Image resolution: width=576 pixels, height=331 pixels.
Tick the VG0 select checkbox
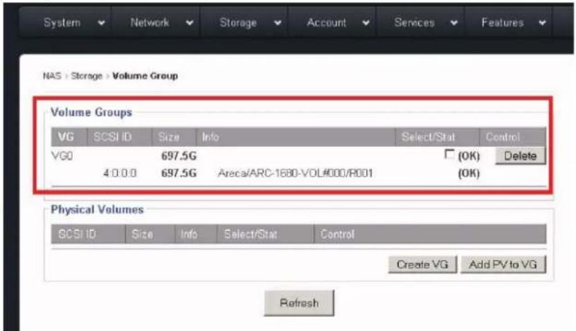pyautogui.click(x=449, y=154)
